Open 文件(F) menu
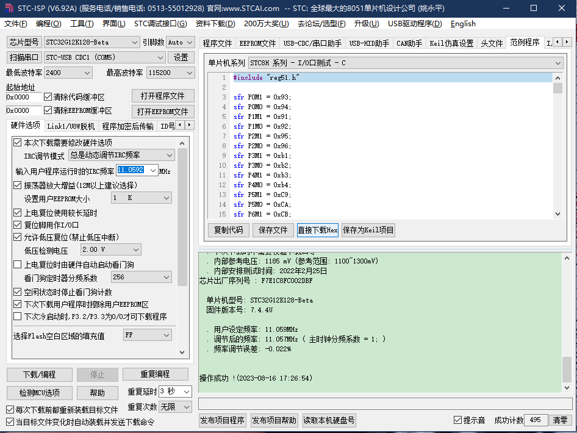The height and width of the screenshot is (433, 577). click(x=16, y=24)
